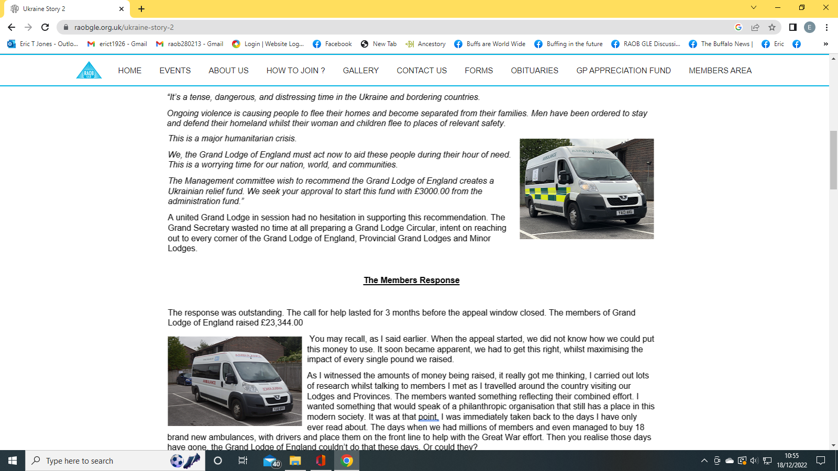Click the page's vertical scrollbar thumb
Screen dimensions: 838x471
point(833,160)
